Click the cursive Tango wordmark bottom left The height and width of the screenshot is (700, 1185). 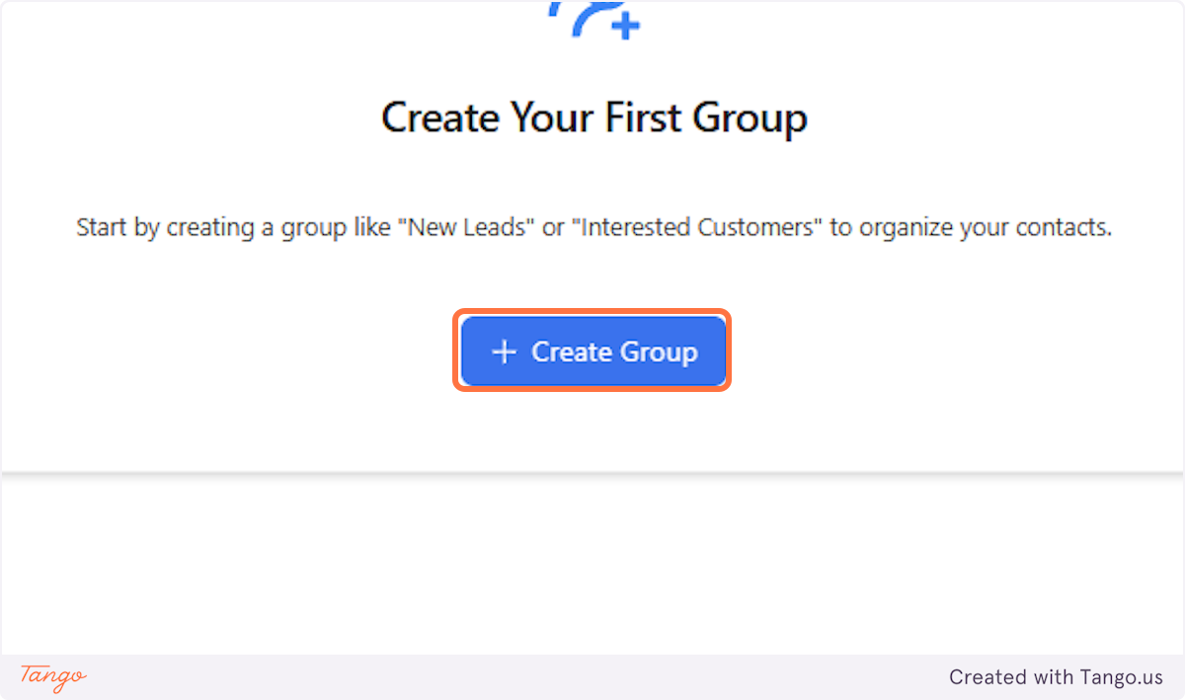pos(51,678)
